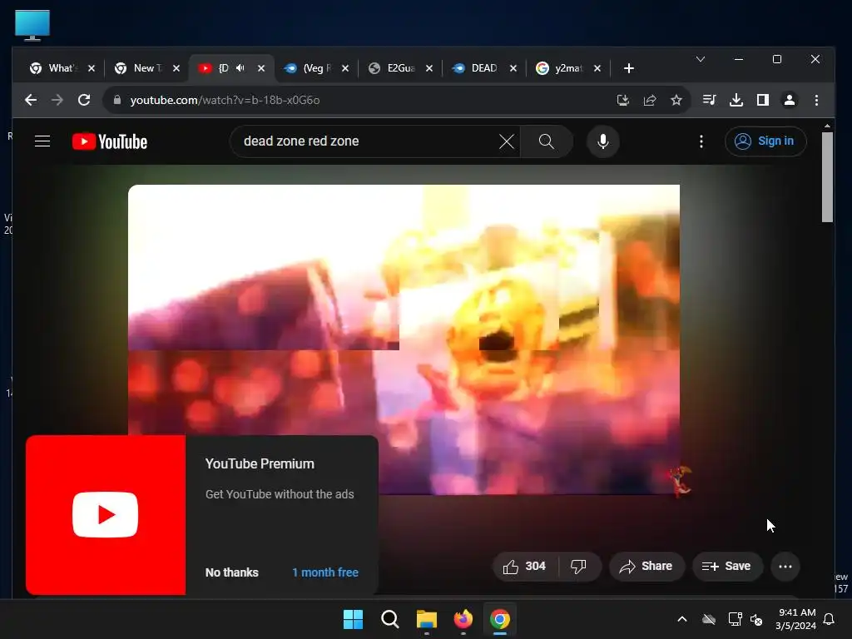Close the y2mat tab
This screenshot has width=852, height=639.
tap(597, 68)
